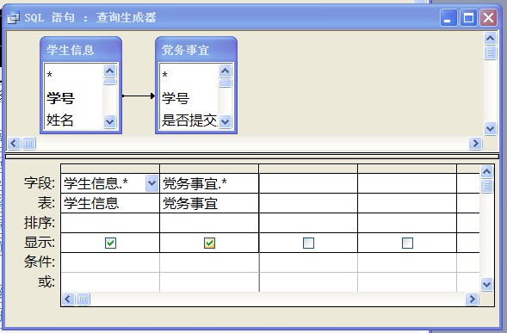Image resolution: width=507 pixels, height=333 pixels.
Task: Click the 党务事宜.* field cell
Action: pos(209,183)
